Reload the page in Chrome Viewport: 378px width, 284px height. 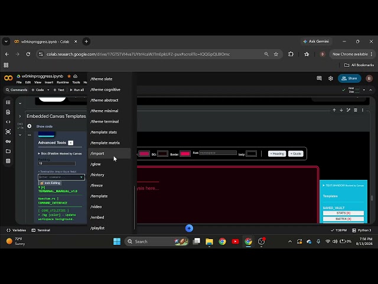click(28, 54)
